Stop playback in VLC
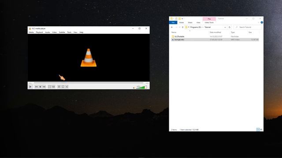 click(40, 87)
